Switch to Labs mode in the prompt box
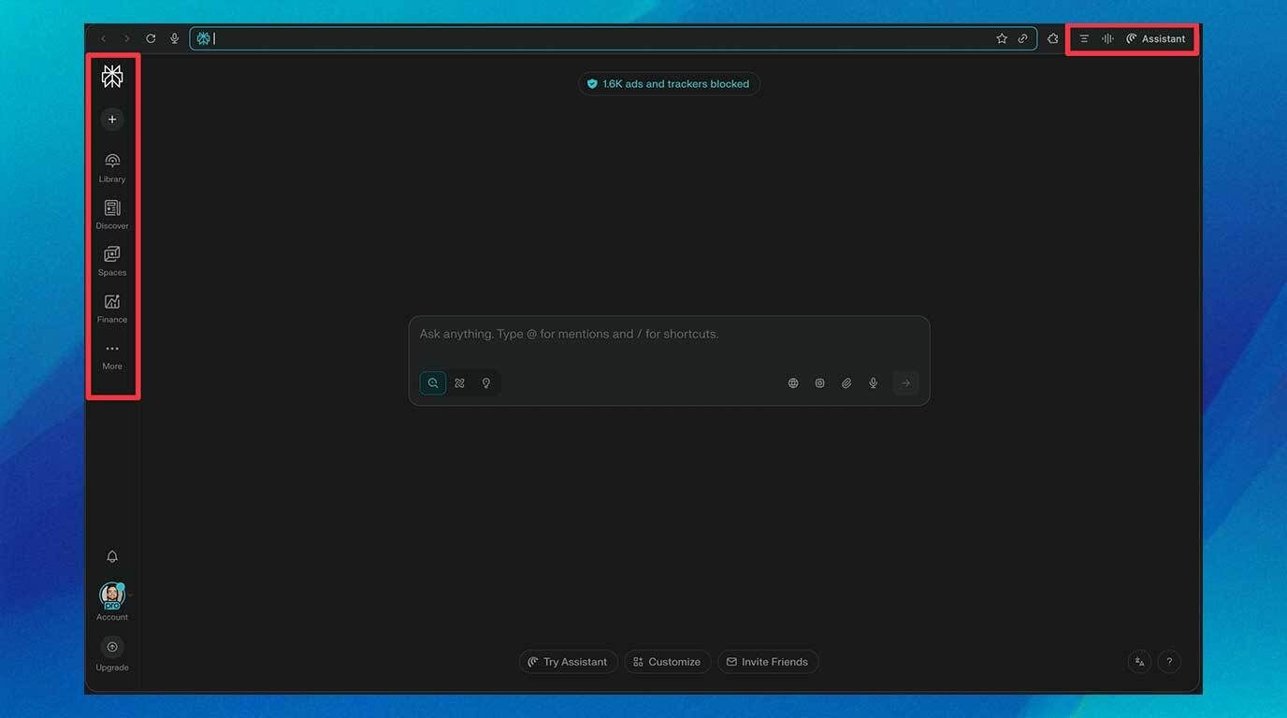Image resolution: width=1287 pixels, height=718 pixels. coord(459,382)
